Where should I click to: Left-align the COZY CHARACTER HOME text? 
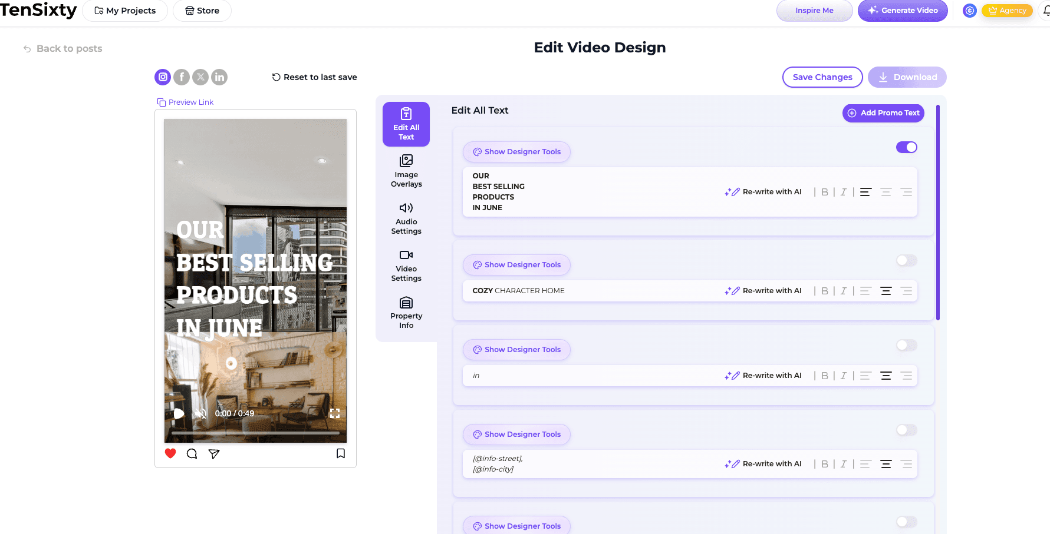(x=865, y=291)
